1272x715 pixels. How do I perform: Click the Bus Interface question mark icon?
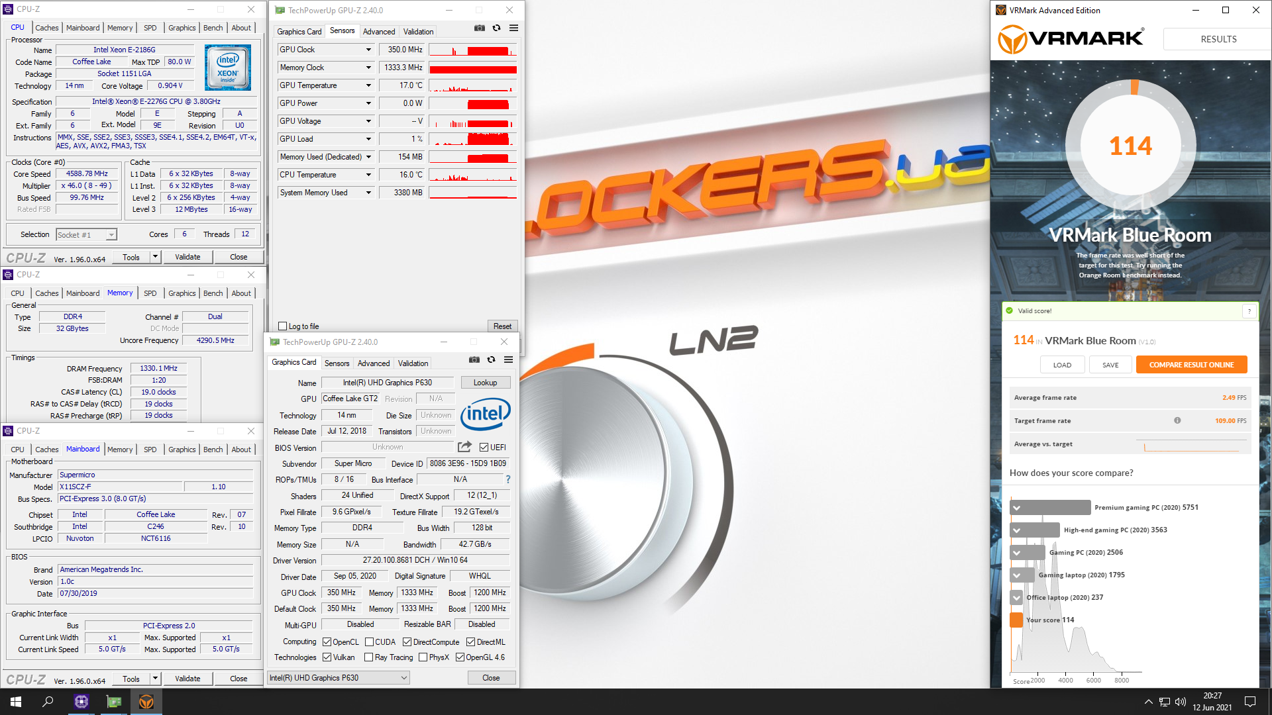click(x=508, y=479)
